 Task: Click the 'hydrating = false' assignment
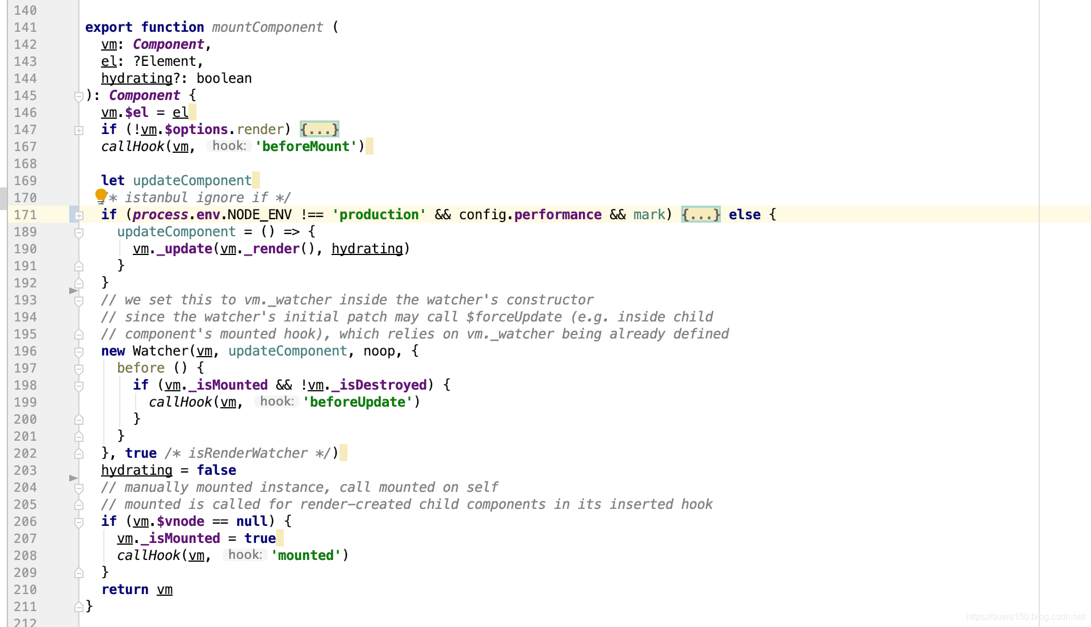[169, 470]
